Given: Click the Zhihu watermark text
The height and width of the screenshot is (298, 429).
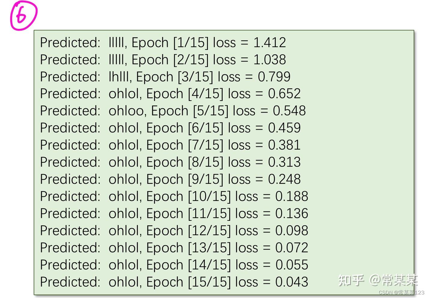Looking at the screenshot, I should tap(378, 280).
